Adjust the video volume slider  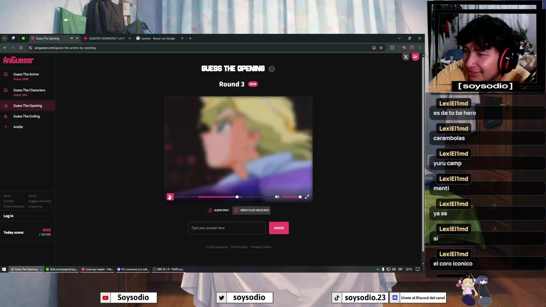(x=291, y=197)
